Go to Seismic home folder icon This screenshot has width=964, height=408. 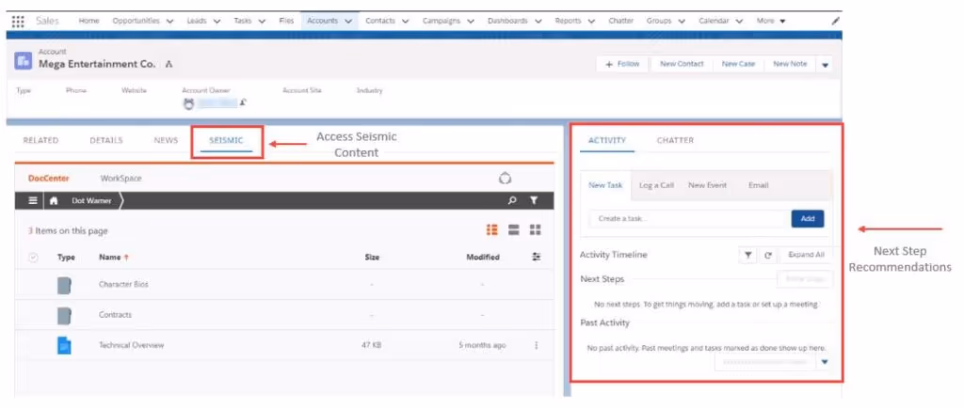(x=54, y=200)
